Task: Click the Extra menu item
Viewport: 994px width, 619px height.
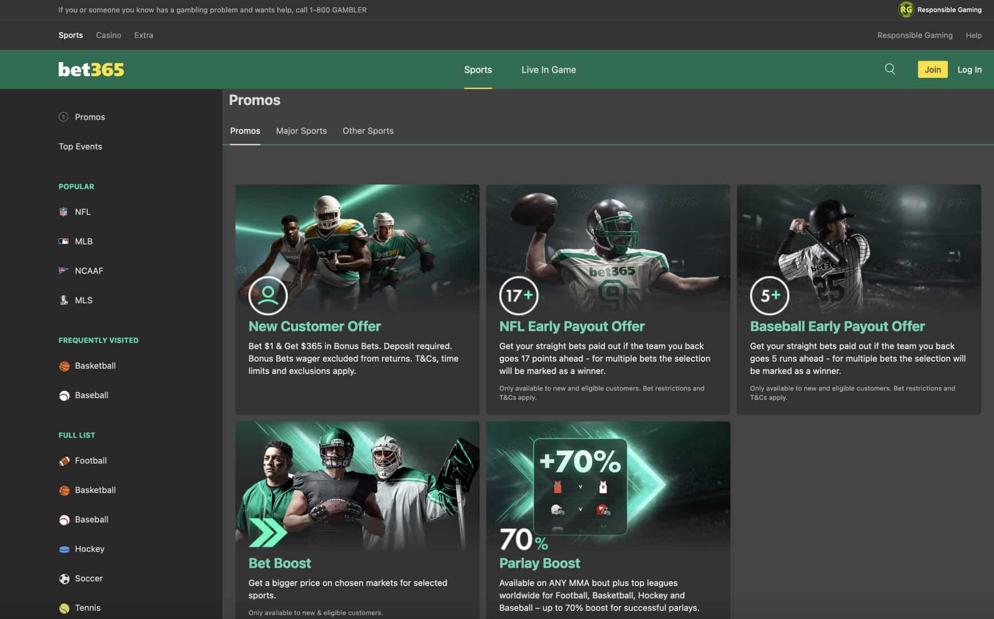Action: 144,35
